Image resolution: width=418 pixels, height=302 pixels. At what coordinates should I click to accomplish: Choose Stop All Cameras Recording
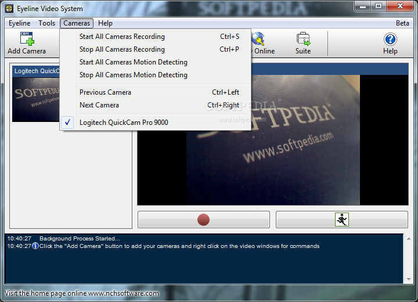156,49
